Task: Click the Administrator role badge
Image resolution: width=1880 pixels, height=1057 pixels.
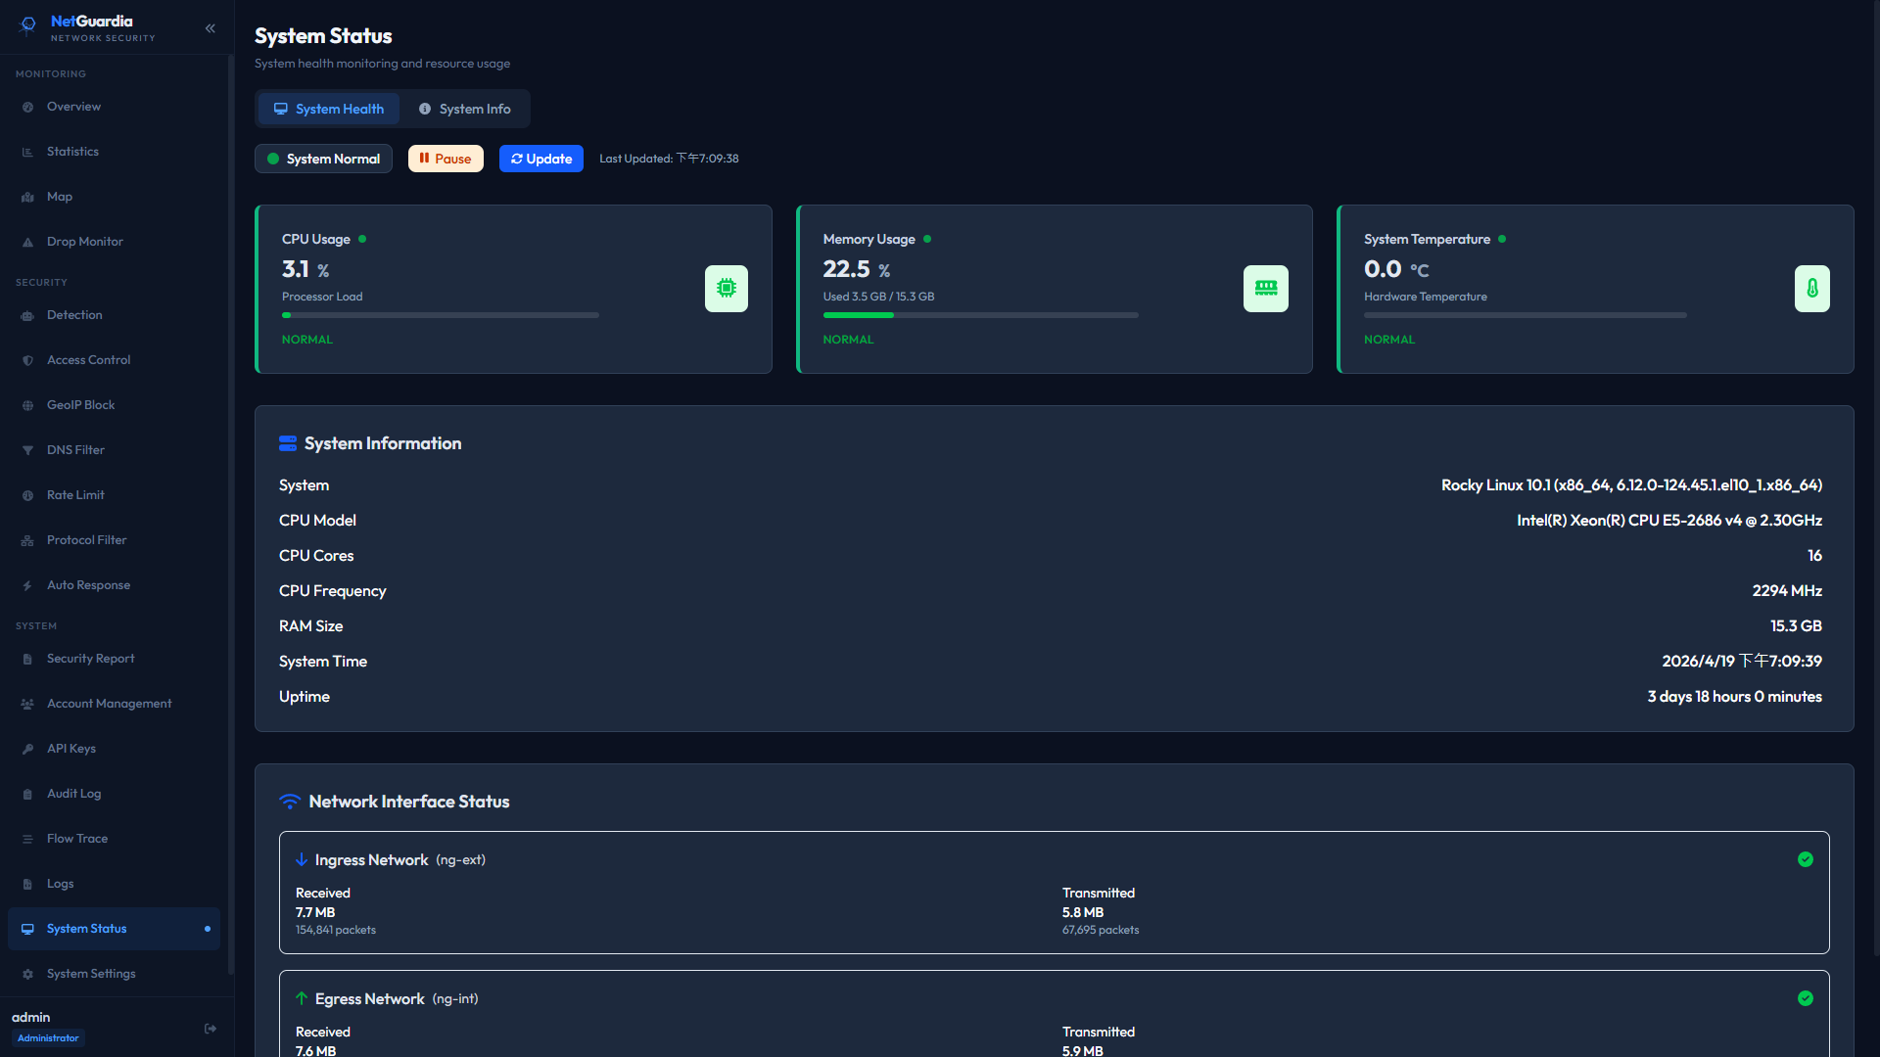Action: pos(48,1038)
